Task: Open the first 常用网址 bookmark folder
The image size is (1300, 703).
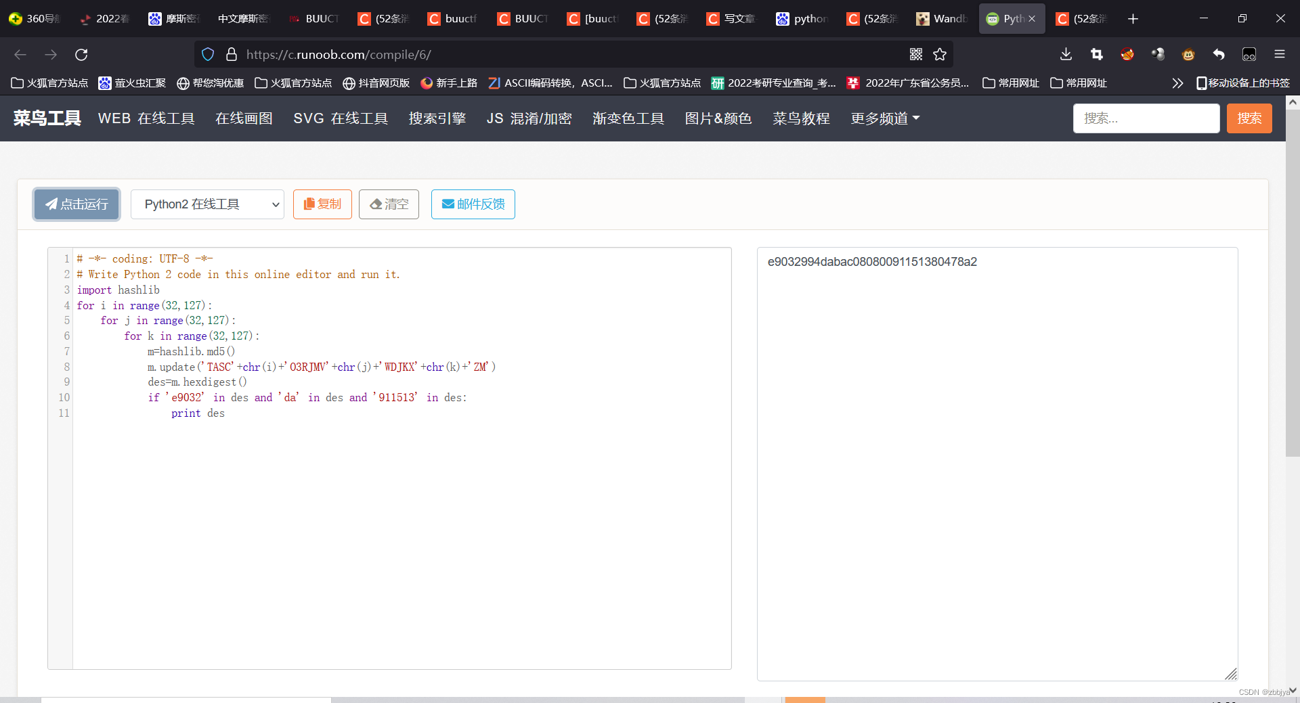Action: [x=1011, y=83]
